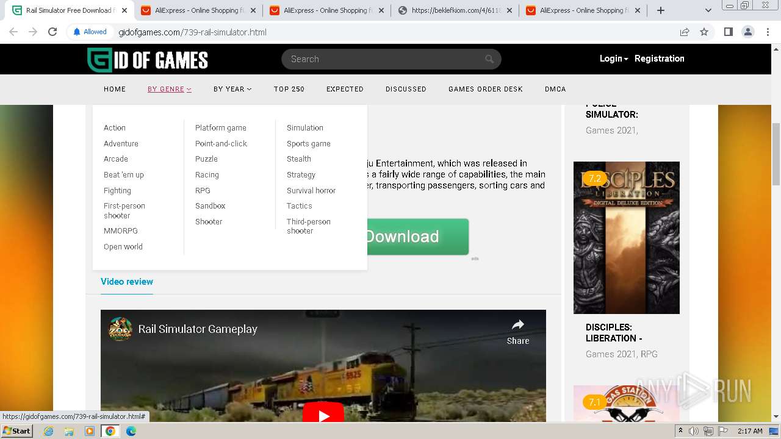The image size is (781, 439).
Task: Open the EXPECTED menu item
Action: pos(345,89)
